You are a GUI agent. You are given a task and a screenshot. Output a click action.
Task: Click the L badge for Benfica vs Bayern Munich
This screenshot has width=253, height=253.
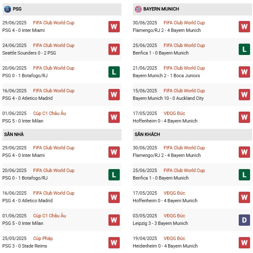[244, 50]
